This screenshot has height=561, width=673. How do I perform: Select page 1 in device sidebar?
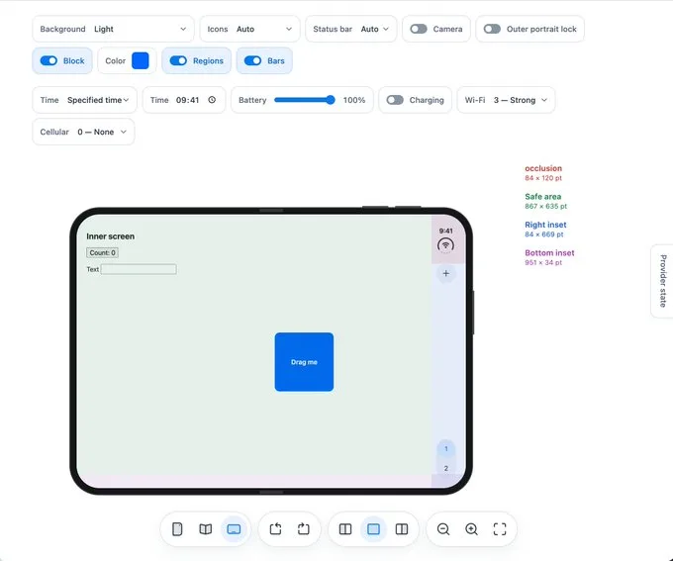coord(446,448)
